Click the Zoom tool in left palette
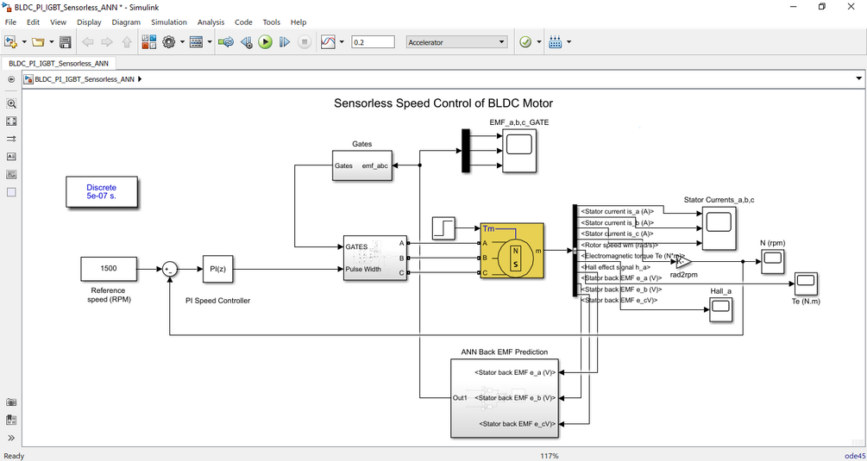 click(11, 103)
